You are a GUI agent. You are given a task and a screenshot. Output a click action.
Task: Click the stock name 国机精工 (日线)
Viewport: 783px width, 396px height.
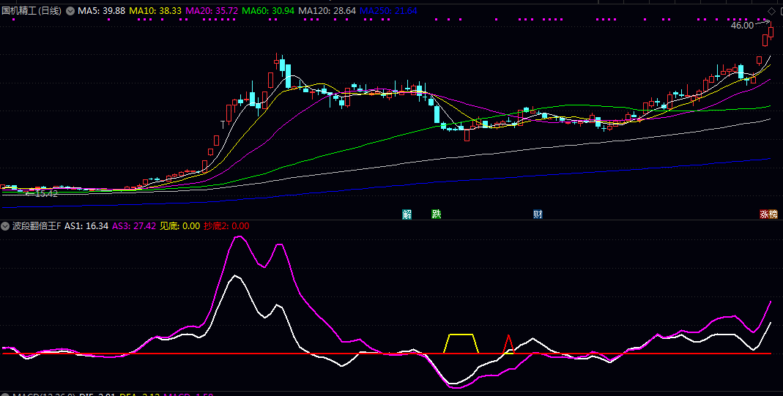[x=32, y=11]
